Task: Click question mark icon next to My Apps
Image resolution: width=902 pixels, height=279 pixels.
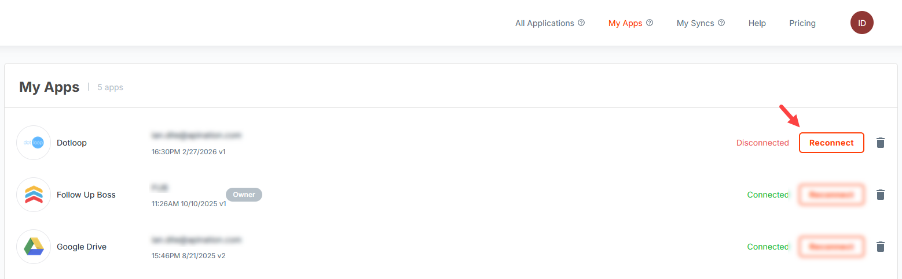Action: coord(650,23)
